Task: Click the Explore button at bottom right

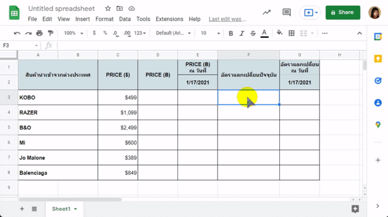Action: point(355,209)
